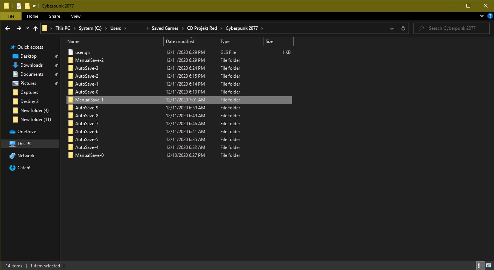Image resolution: width=494 pixels, height=270 pixels.
Task: Click This PC in address bar
Action: tap(62, 28)
